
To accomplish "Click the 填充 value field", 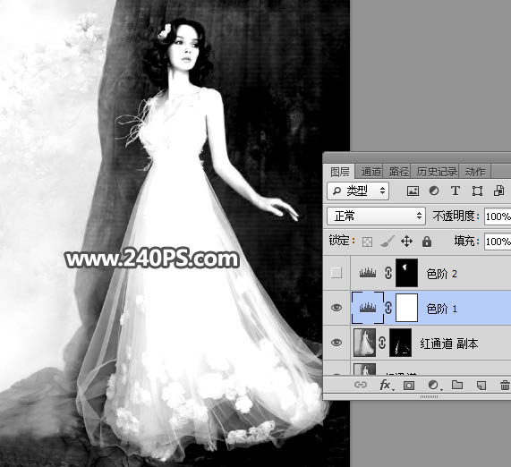I will pos(498,242).
